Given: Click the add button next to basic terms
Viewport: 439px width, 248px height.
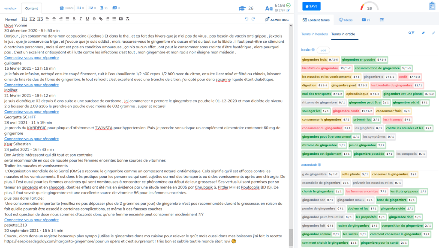Looking at the screenshot, I should tap(324, 50).
